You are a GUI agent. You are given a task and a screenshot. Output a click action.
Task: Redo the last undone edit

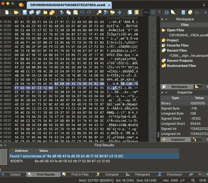89,12
